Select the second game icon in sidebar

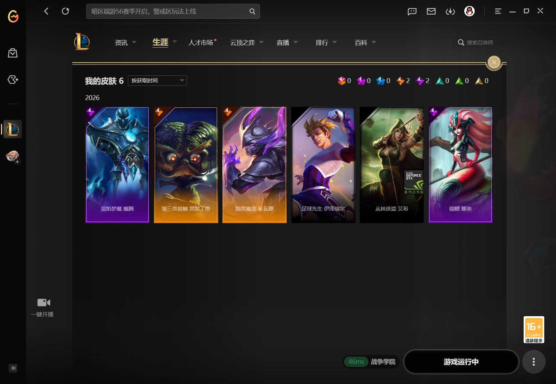coord(13,157)
